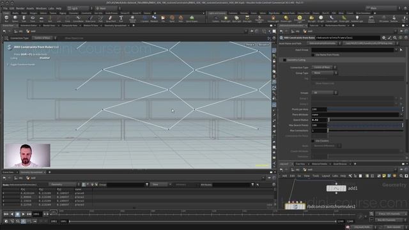The image size is (409, 230).
Task: Select the Tube shelf tool
Action: (x=24, y=19)
